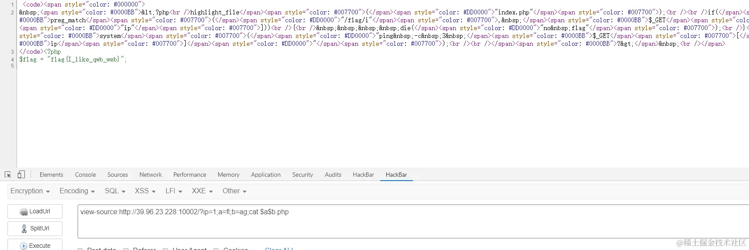Click the source line beginning "#0000BB">ip</span>"
This screenshot has height=250, width=749.
[372, 44]
